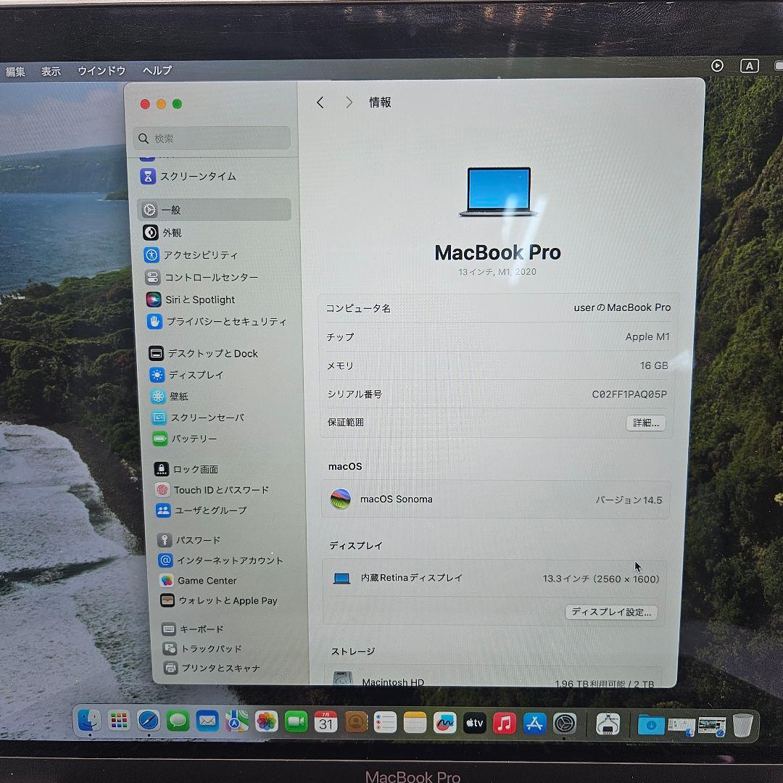
Task: Click the 検索 search field
Action: (x=210, y=138)
